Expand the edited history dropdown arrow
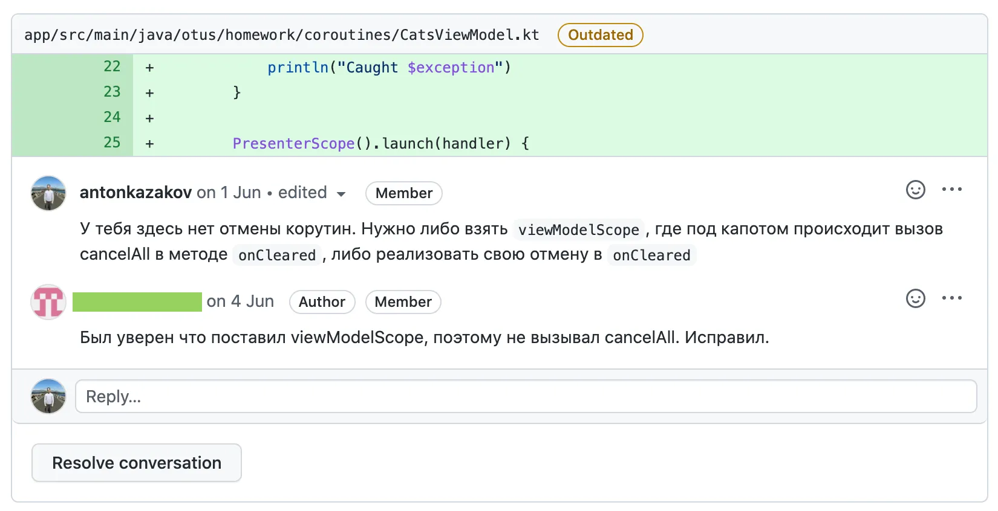Viewport: 998px width, 511px height. [x=341, y=194]
